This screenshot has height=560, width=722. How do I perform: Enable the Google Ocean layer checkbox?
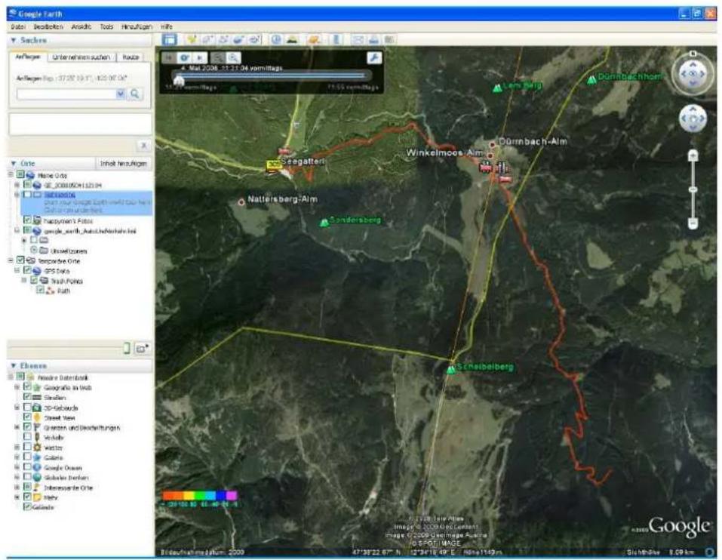[27, 467]
